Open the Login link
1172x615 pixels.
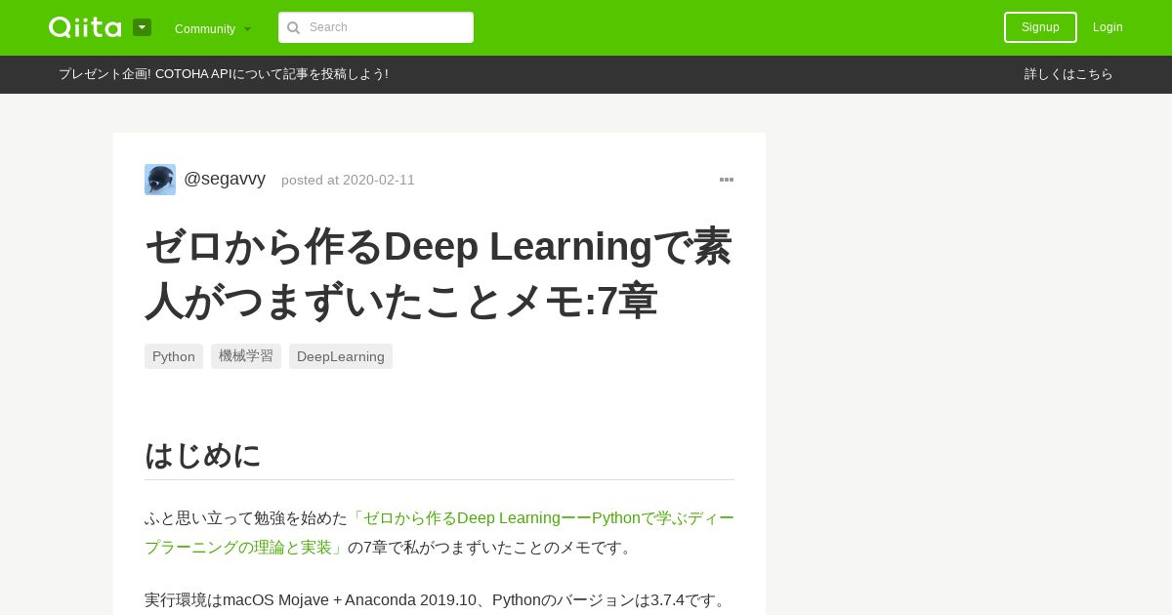click(1108, 27)
